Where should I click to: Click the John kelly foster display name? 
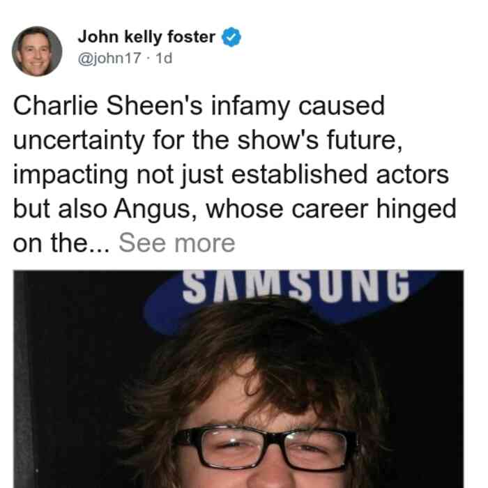coord(146,37)
